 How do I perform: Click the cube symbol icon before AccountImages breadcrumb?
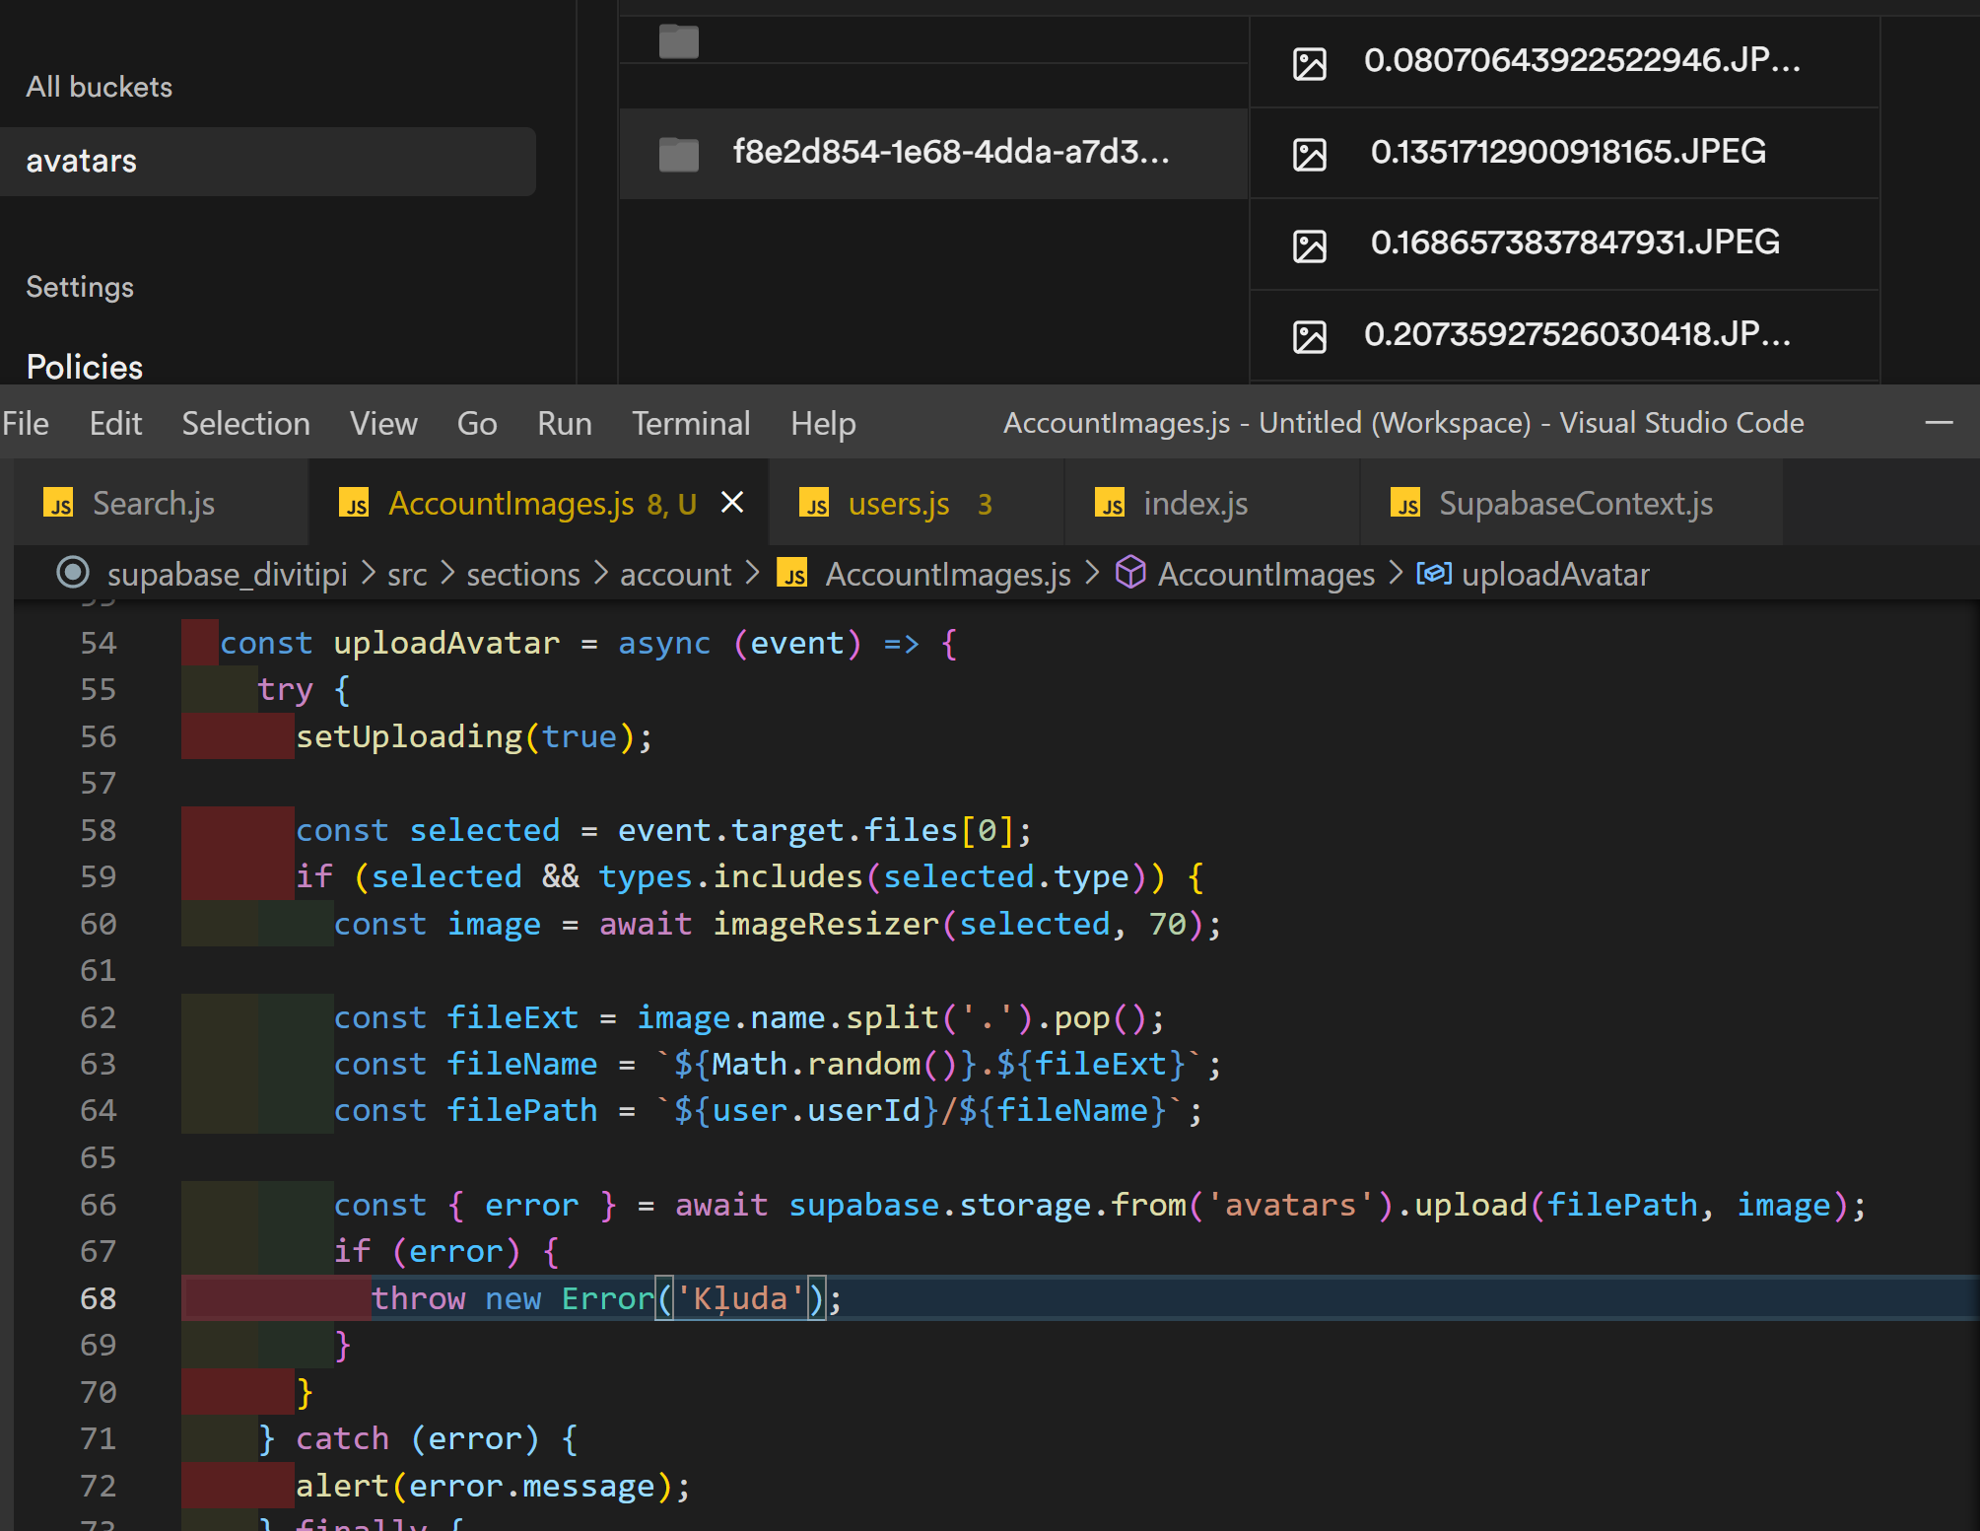tap(1130, 572)
